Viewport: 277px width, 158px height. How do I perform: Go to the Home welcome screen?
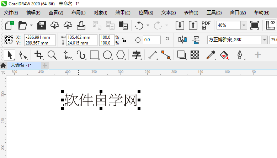3,65
